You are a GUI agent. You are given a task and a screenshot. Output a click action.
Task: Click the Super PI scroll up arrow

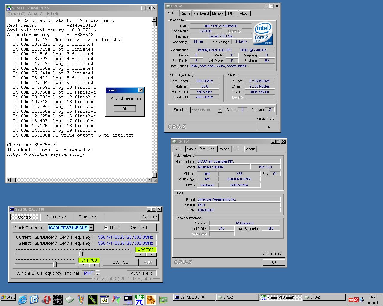[x=154, y=19]
